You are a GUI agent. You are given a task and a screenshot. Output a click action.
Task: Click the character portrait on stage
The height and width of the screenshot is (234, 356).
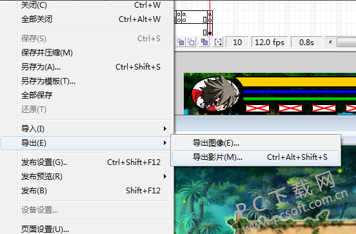coord(215,93)
